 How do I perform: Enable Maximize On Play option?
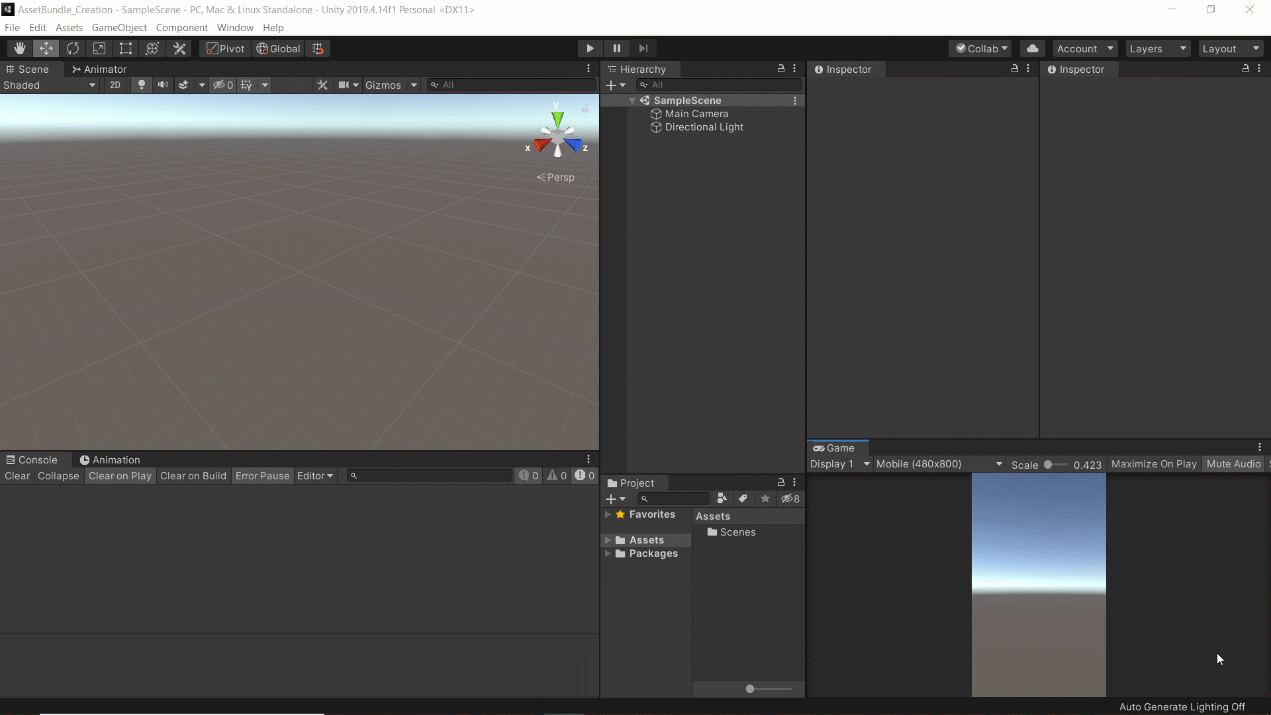coord(1153,463)
